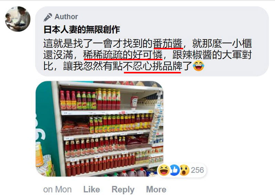275x195 pixels.
Task: Open the supermarket ketchup shelf photo
Action: (99, 129)
